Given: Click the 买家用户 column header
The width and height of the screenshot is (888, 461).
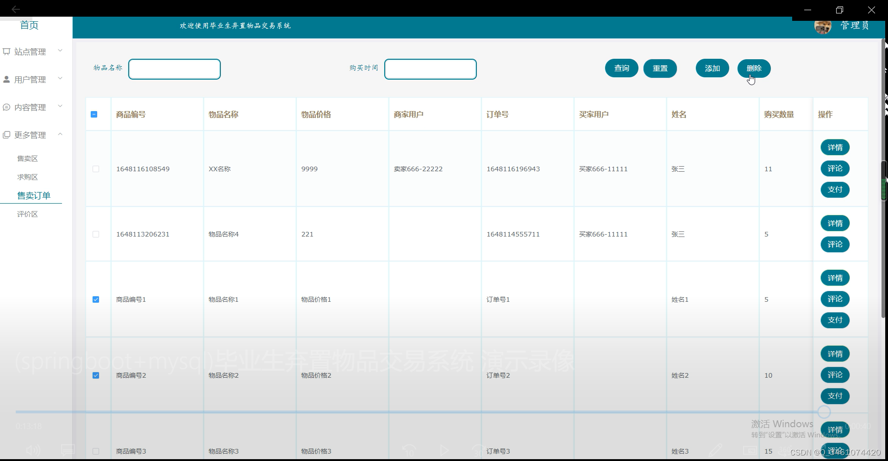Looking at the screenshot, I should point(594,114).
